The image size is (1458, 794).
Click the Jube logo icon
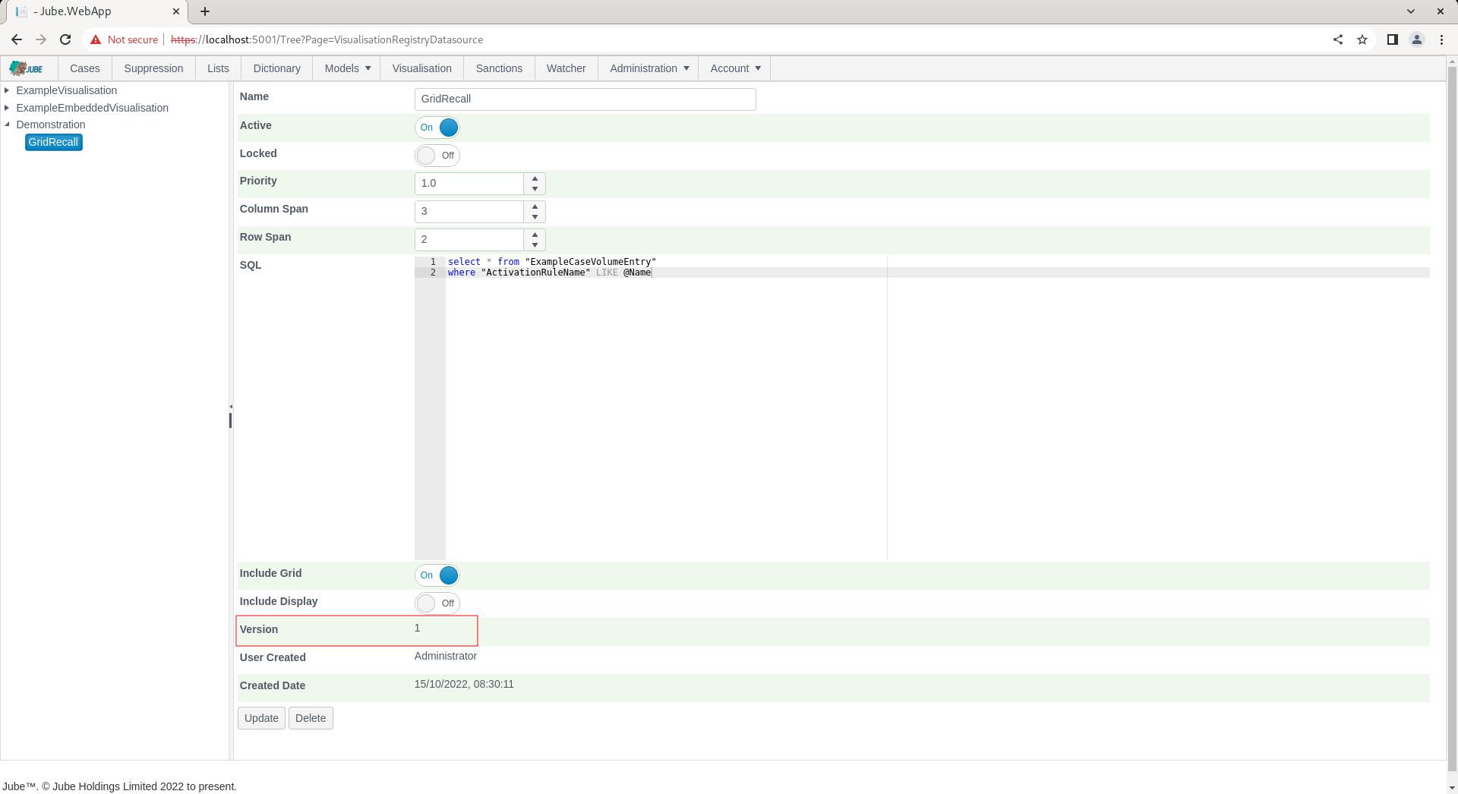click(27, 68)
